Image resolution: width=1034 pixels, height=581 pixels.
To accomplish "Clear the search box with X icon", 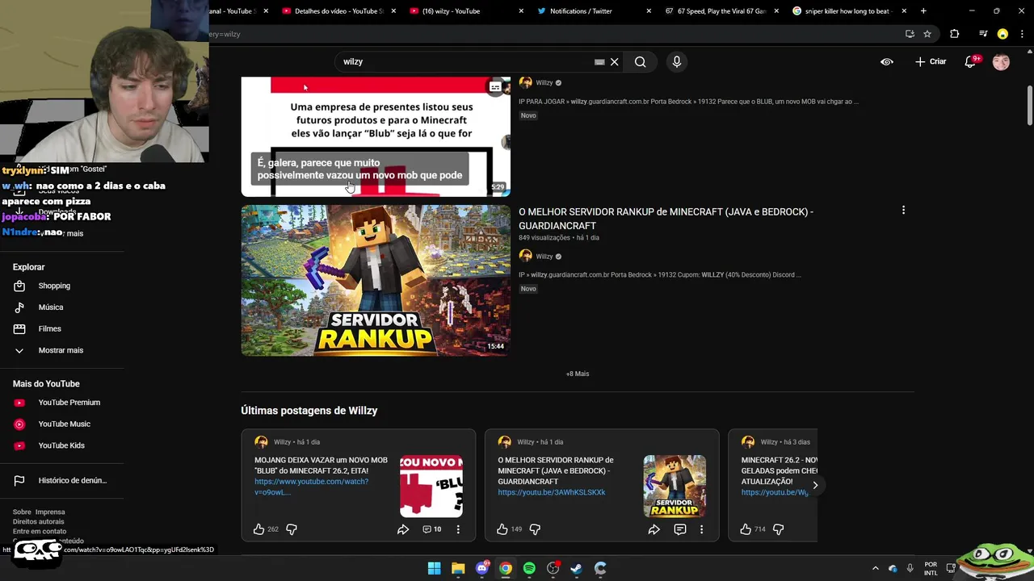I will pyautogui.click(x=614, y=61).
